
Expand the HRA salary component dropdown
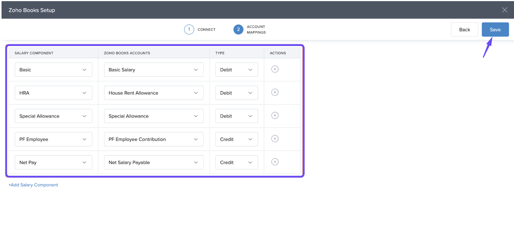pos(53,93)
